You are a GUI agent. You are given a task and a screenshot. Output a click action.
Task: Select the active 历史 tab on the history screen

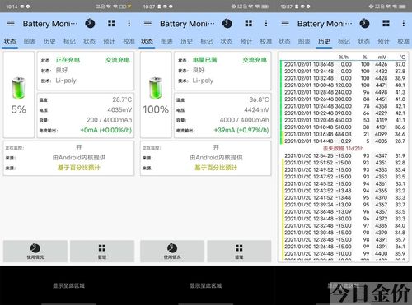[324, 41]
